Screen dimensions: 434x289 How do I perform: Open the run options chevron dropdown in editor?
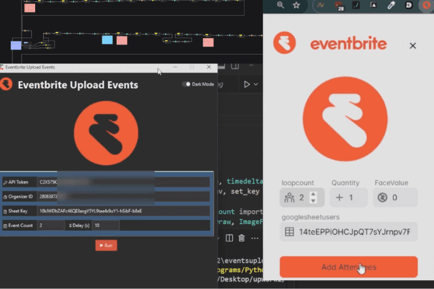(256, 84)
